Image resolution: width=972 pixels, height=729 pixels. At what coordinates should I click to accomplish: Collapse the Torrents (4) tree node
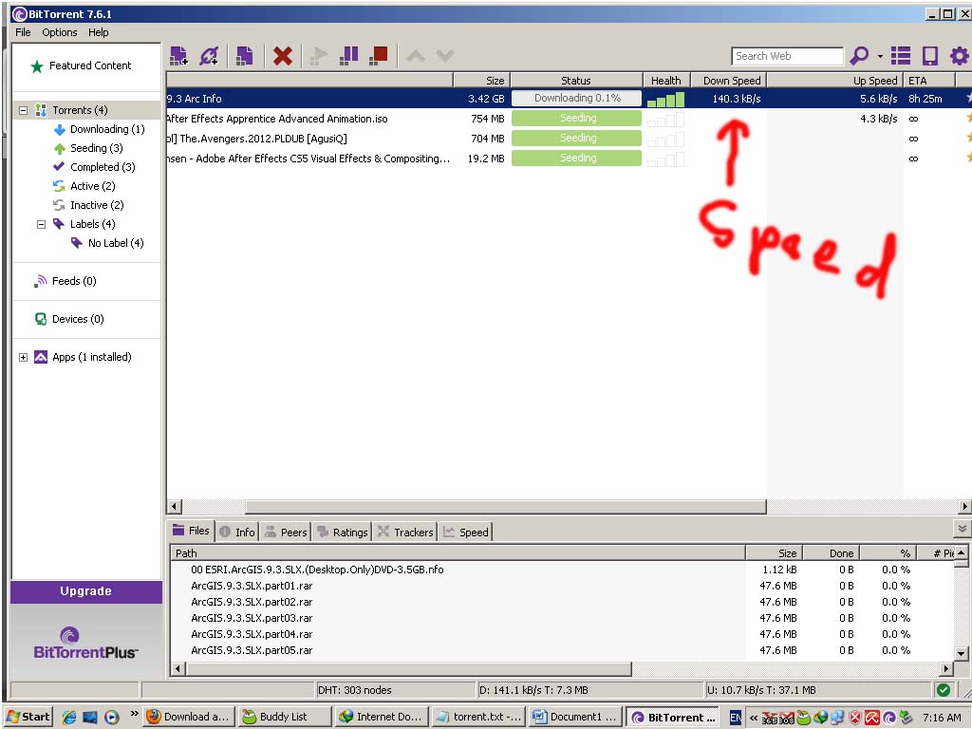pyautogui.click(x=23, y=110)
